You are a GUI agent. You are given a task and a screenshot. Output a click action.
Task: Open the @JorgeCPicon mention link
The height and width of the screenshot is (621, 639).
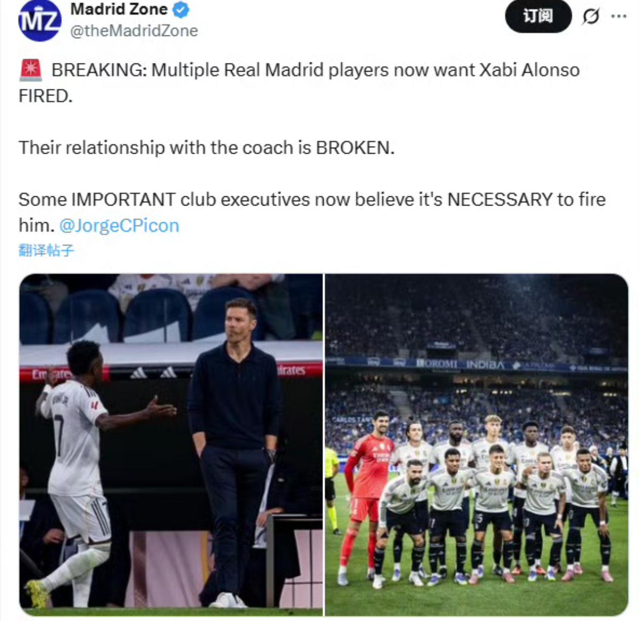tap(119, 225)
